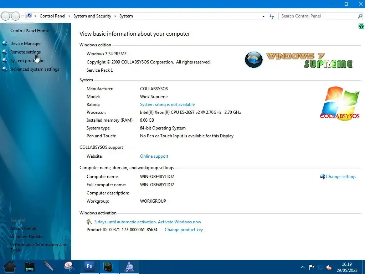The image size is (365, 274).
Task: Click System rating is not available link
Action: (167, 105)
